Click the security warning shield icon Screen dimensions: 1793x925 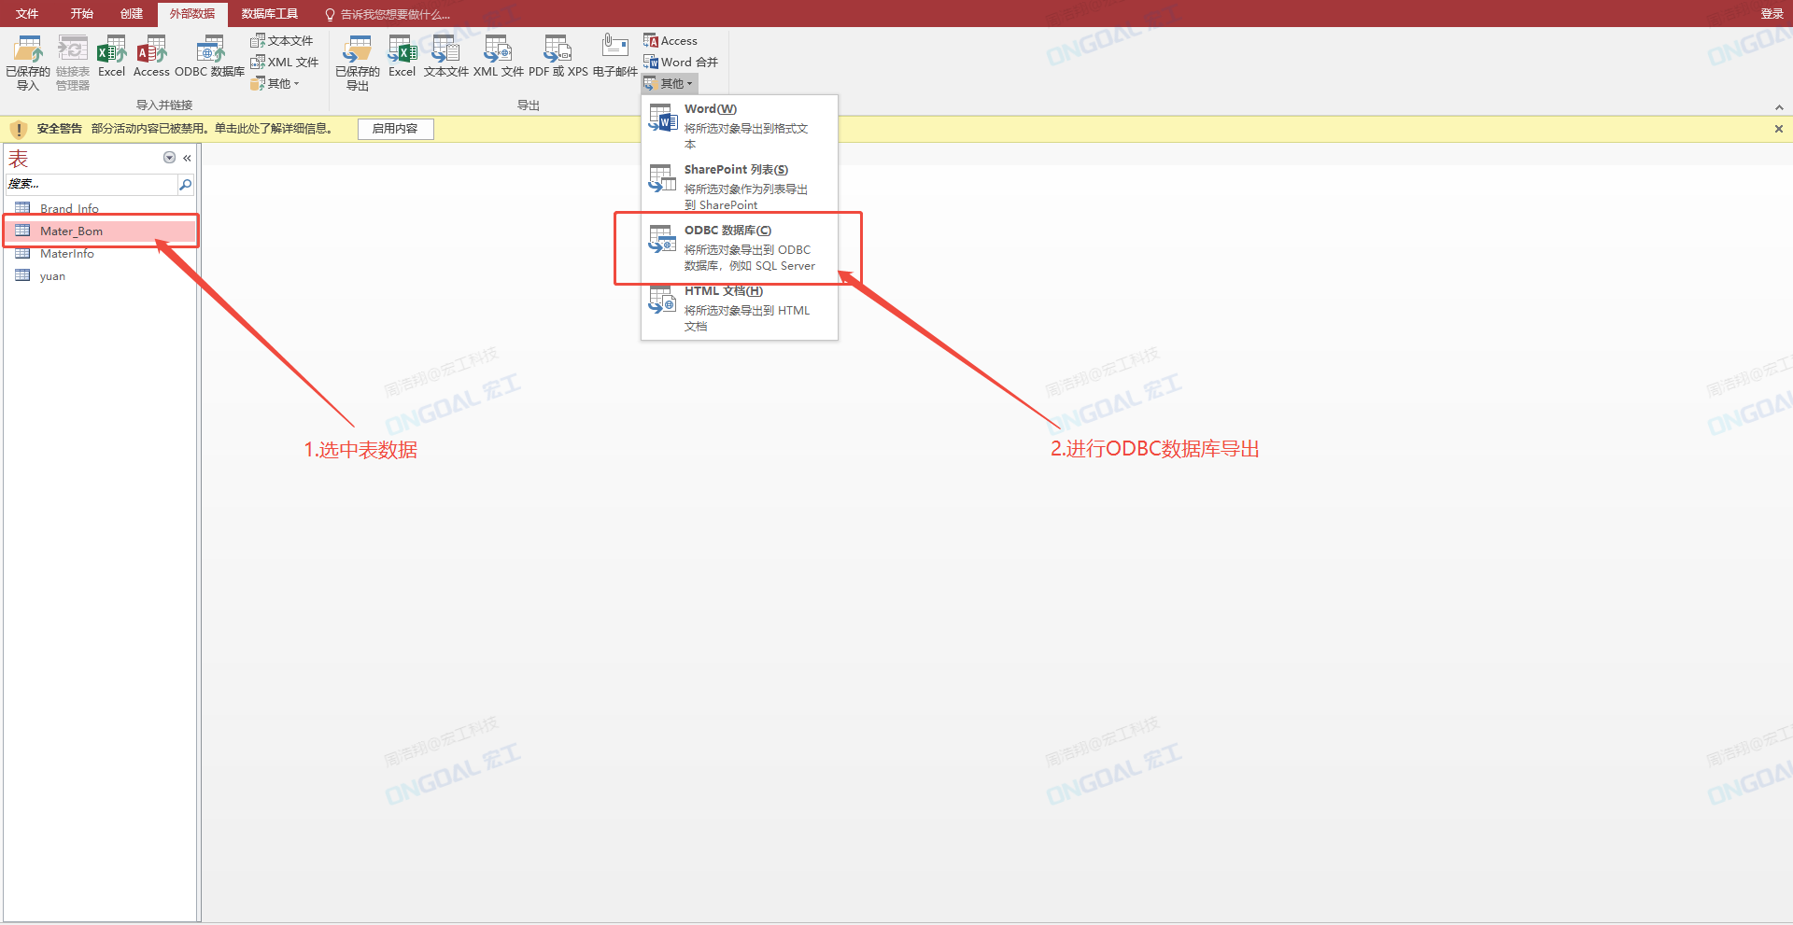coord(19,129)
